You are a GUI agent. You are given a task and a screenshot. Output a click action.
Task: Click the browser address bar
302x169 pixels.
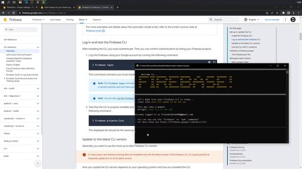141,13
